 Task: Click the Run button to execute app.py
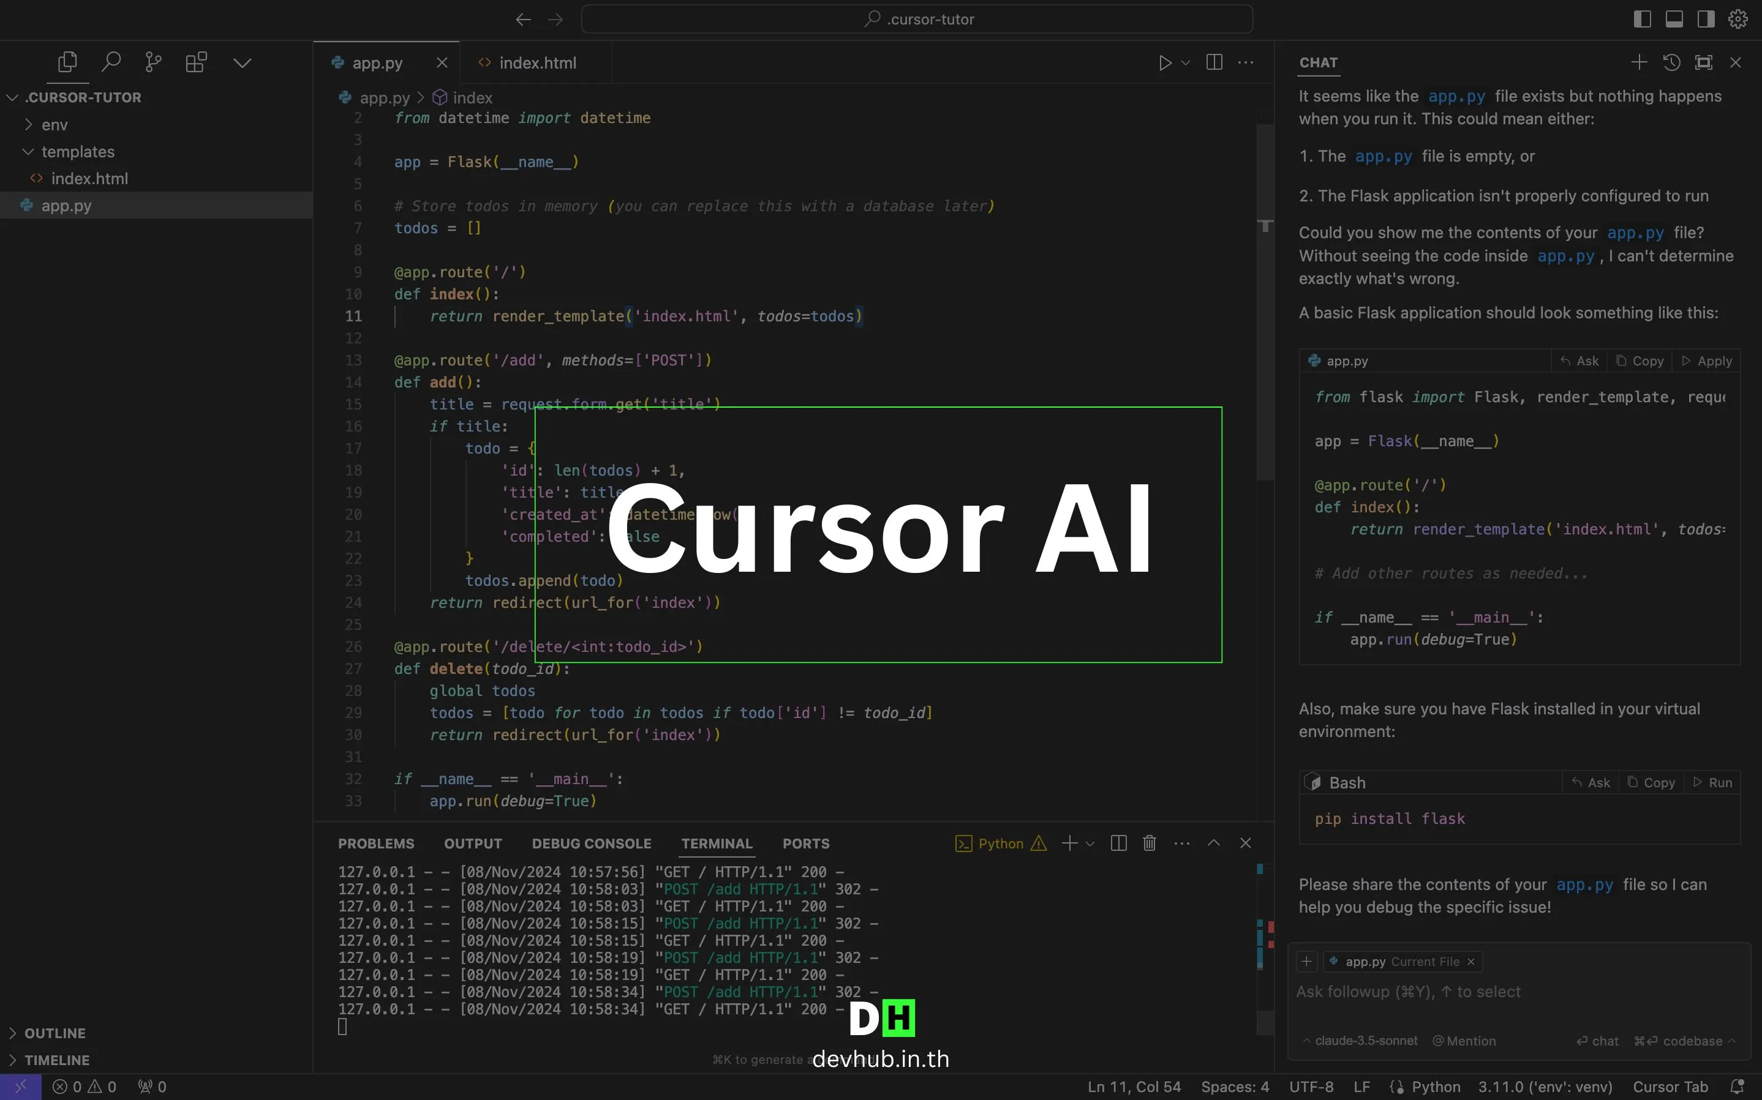(1164, 62)
